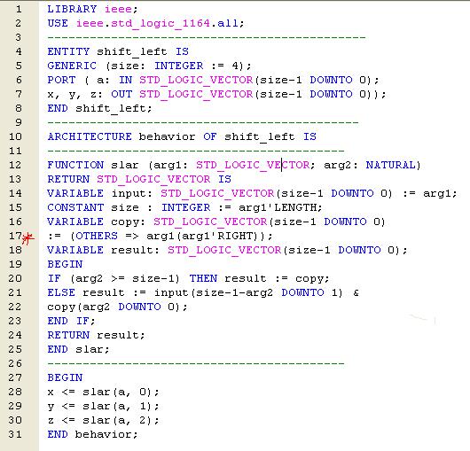
Task: Click line number 12 in the gutter
Action: (x=15, y=165)
